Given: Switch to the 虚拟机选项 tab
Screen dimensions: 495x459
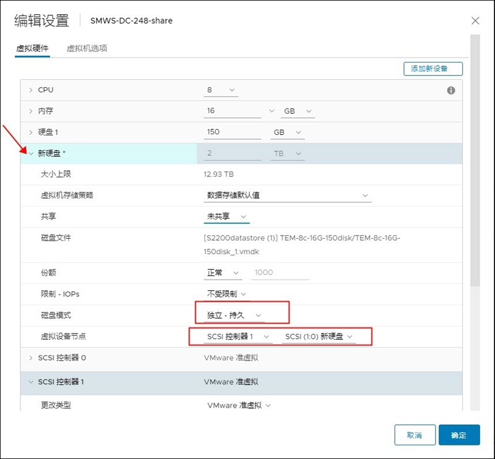Looking at the screenshot, I should pyautogui.click(x=87, y=48).
